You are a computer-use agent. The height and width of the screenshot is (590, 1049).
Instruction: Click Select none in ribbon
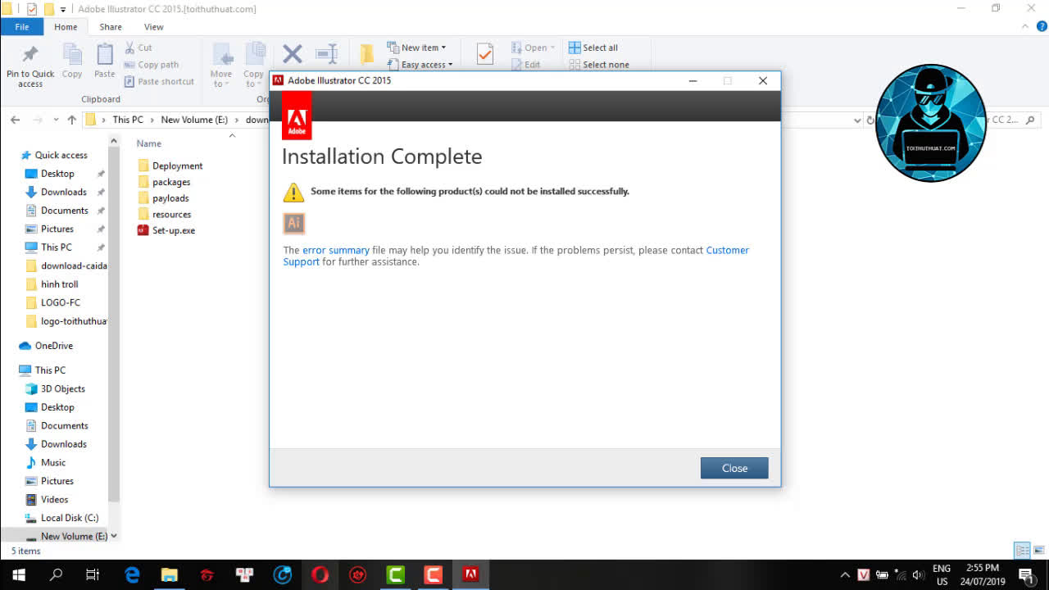coord(599,64)
